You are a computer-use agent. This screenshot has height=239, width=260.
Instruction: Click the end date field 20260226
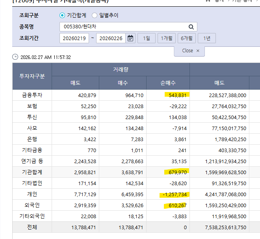pos(111,39)
